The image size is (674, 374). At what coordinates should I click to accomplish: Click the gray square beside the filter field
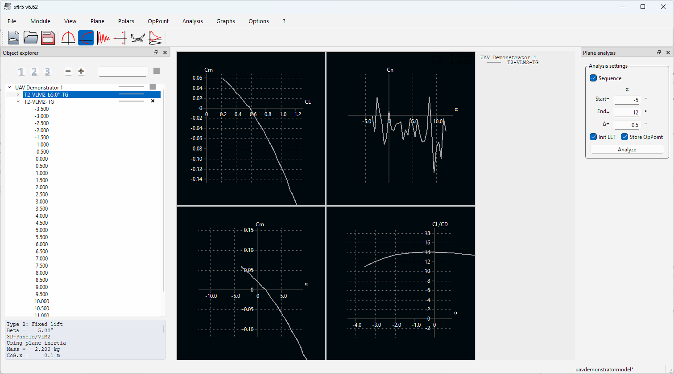pyautogui.click(x=157, y=71)
